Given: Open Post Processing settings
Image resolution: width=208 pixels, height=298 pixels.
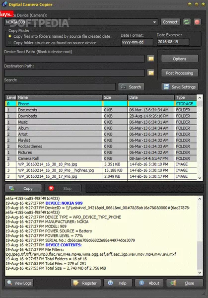Looking at the screenshot, I should click(x=180, y=73).
